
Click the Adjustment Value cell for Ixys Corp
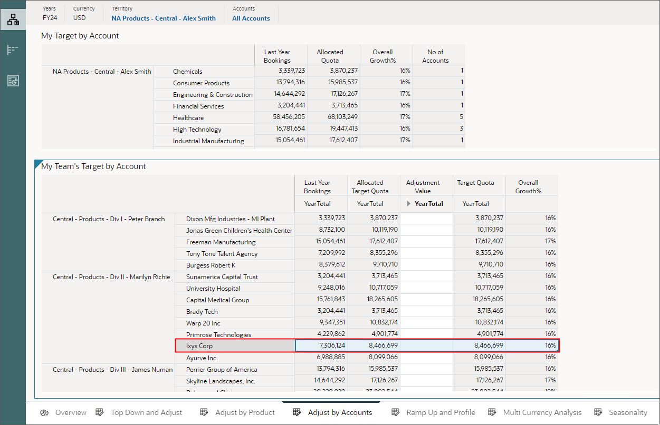426,345
